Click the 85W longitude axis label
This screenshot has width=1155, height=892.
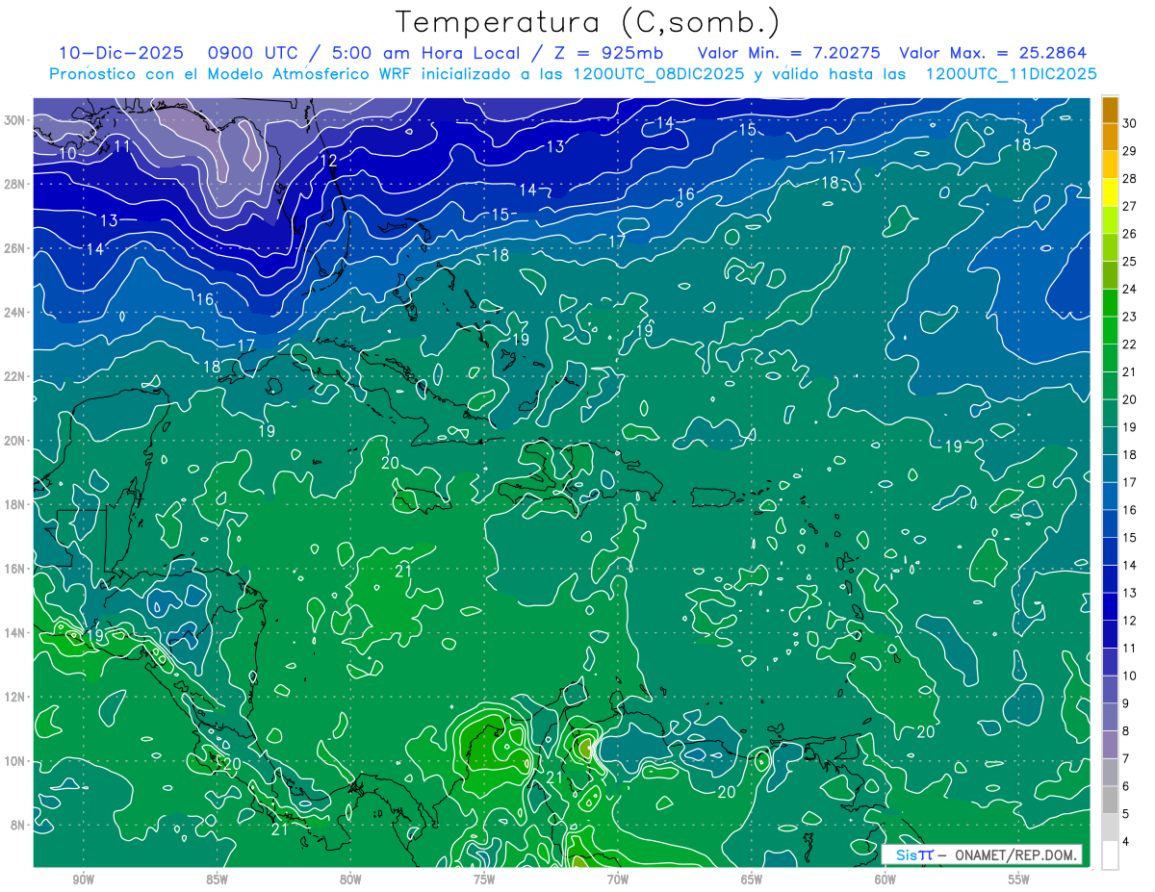click(x=217, y=879)
